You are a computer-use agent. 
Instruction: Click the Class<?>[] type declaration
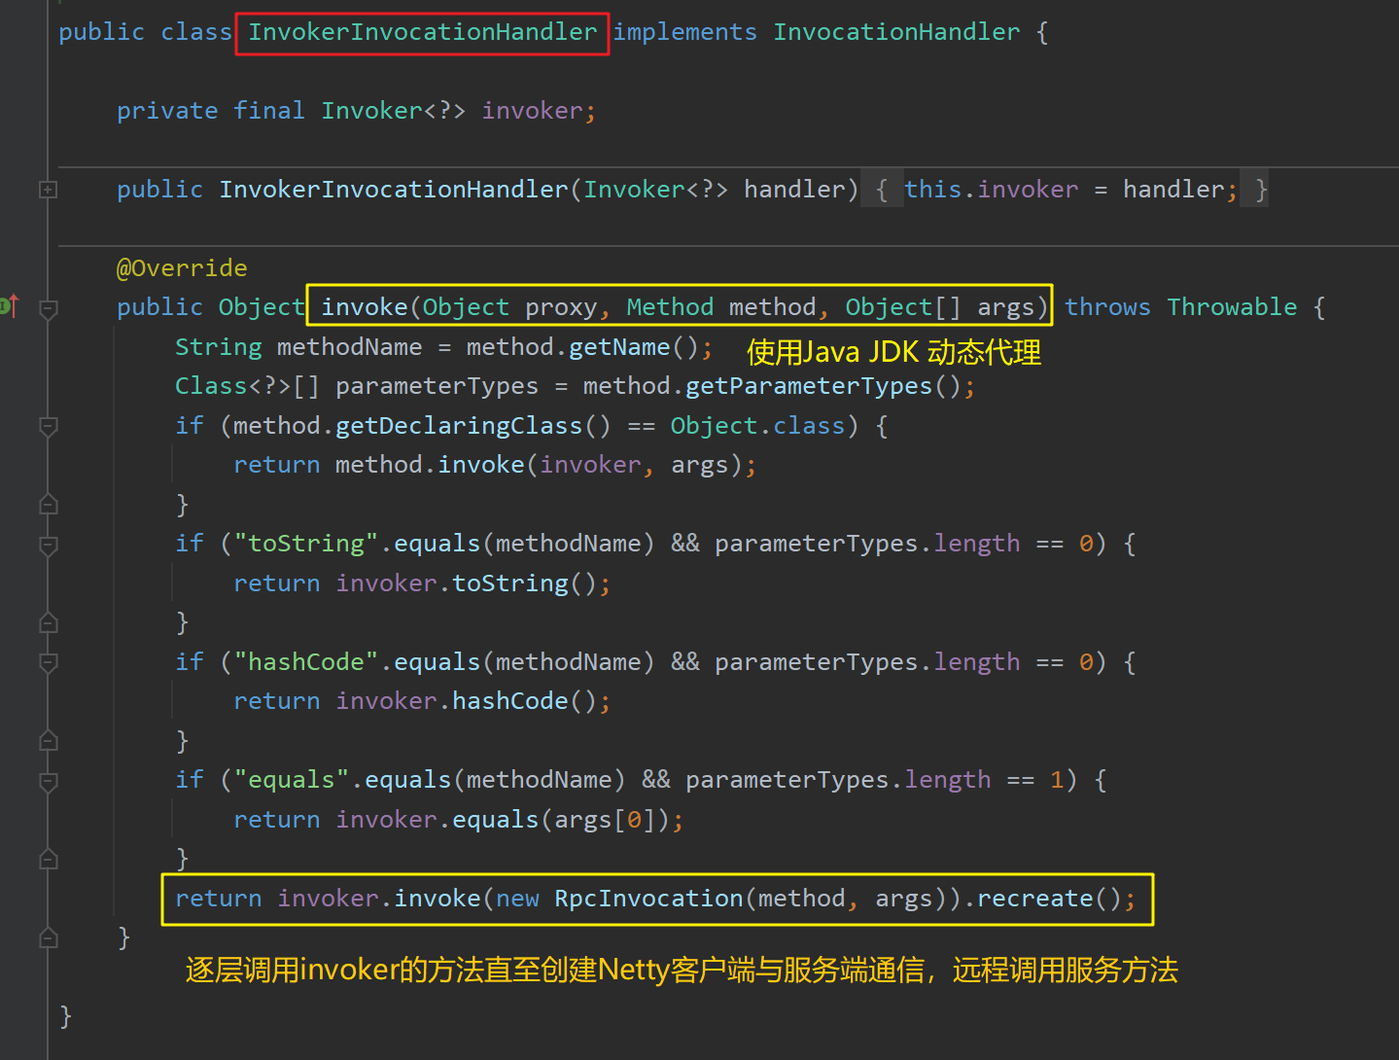coord(247,386)
